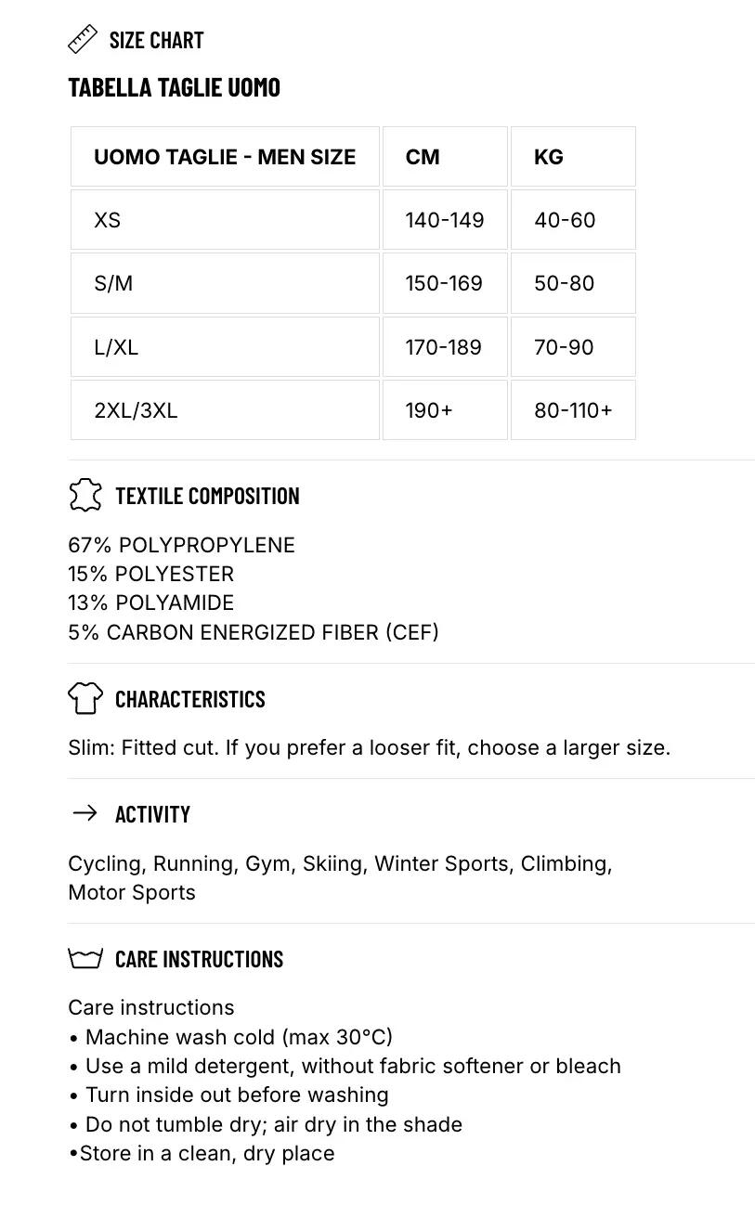
Task: Click the 170-189 height cell
Action: [445, 347]
